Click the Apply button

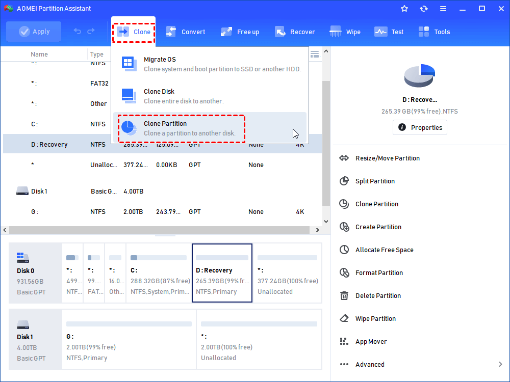point(34,32)
